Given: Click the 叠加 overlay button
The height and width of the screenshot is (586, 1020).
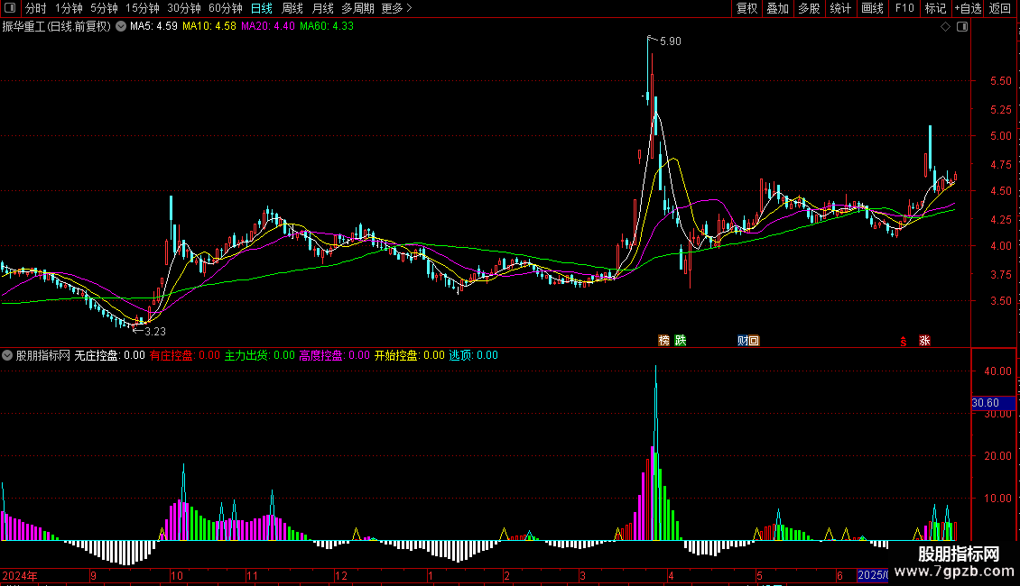Looking at the screenshot, I should tap(777, 8).
